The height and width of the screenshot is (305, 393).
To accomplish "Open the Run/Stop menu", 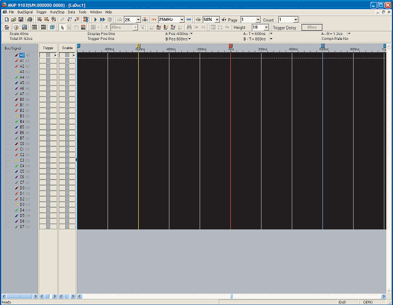I will click(x=57, y=12).
